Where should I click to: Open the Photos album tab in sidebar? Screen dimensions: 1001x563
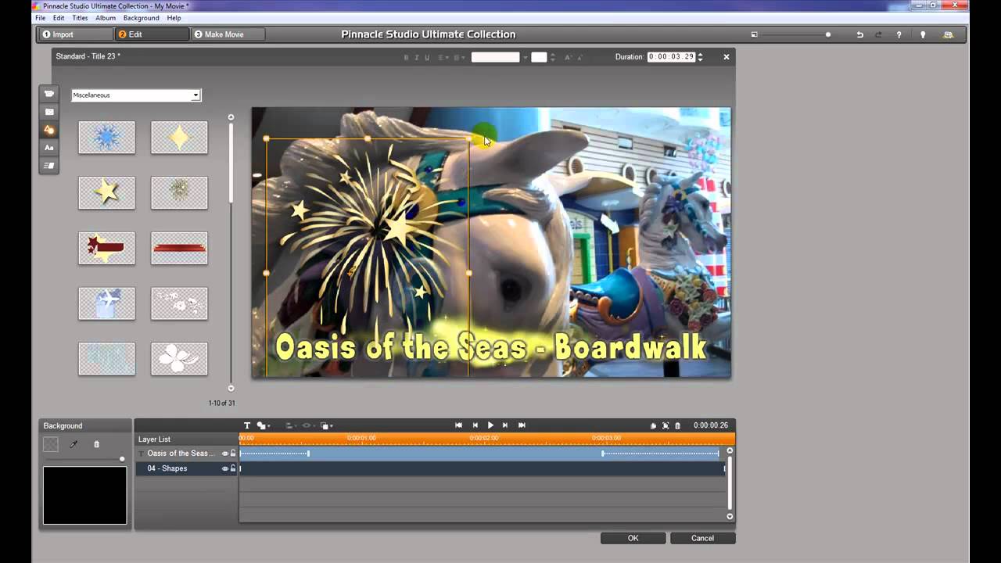coord(48,112)
